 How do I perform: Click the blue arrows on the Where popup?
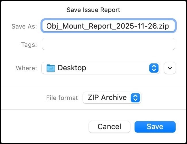coord(154,68)
